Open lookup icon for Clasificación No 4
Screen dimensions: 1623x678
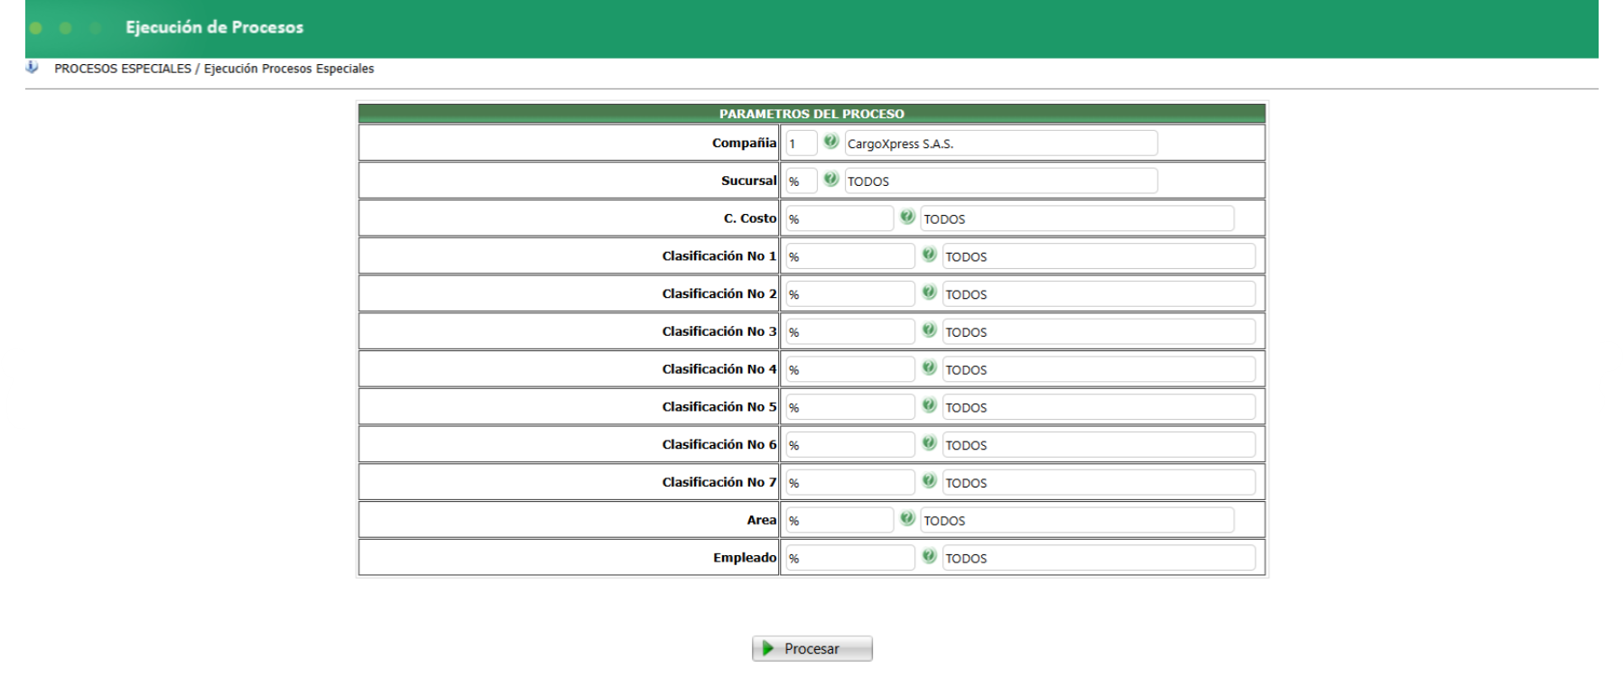point(929,368)
